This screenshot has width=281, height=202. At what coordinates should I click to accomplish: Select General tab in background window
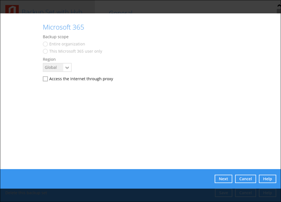(121, 12)
